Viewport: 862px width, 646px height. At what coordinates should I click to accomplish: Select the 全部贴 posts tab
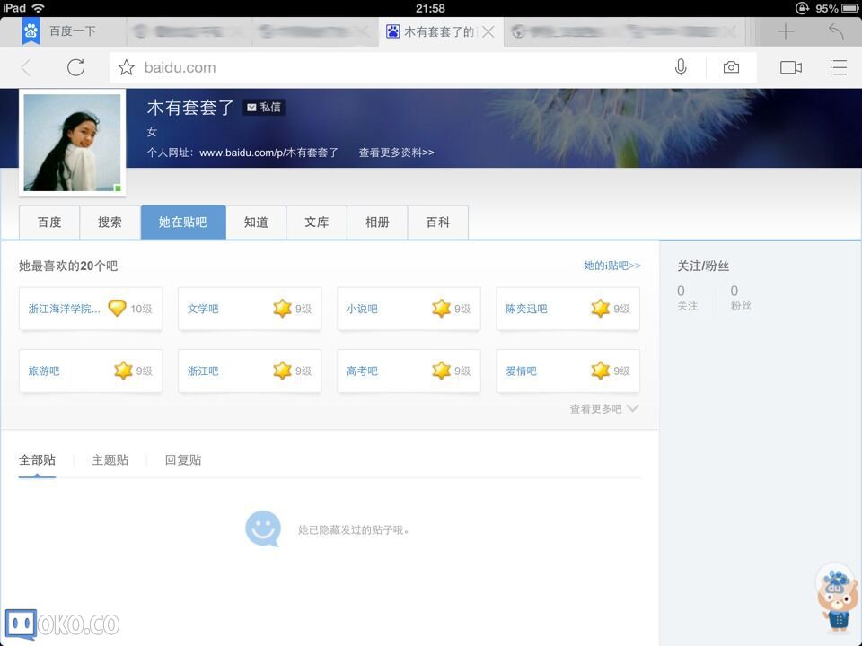(37, 460)
